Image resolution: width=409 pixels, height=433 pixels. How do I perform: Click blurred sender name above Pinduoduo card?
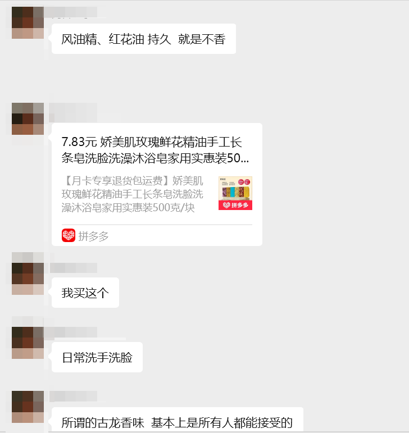tap(73, 112)
